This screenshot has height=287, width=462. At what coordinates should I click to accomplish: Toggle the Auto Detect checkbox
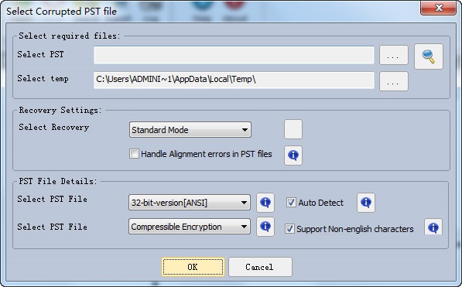(291, 203)
